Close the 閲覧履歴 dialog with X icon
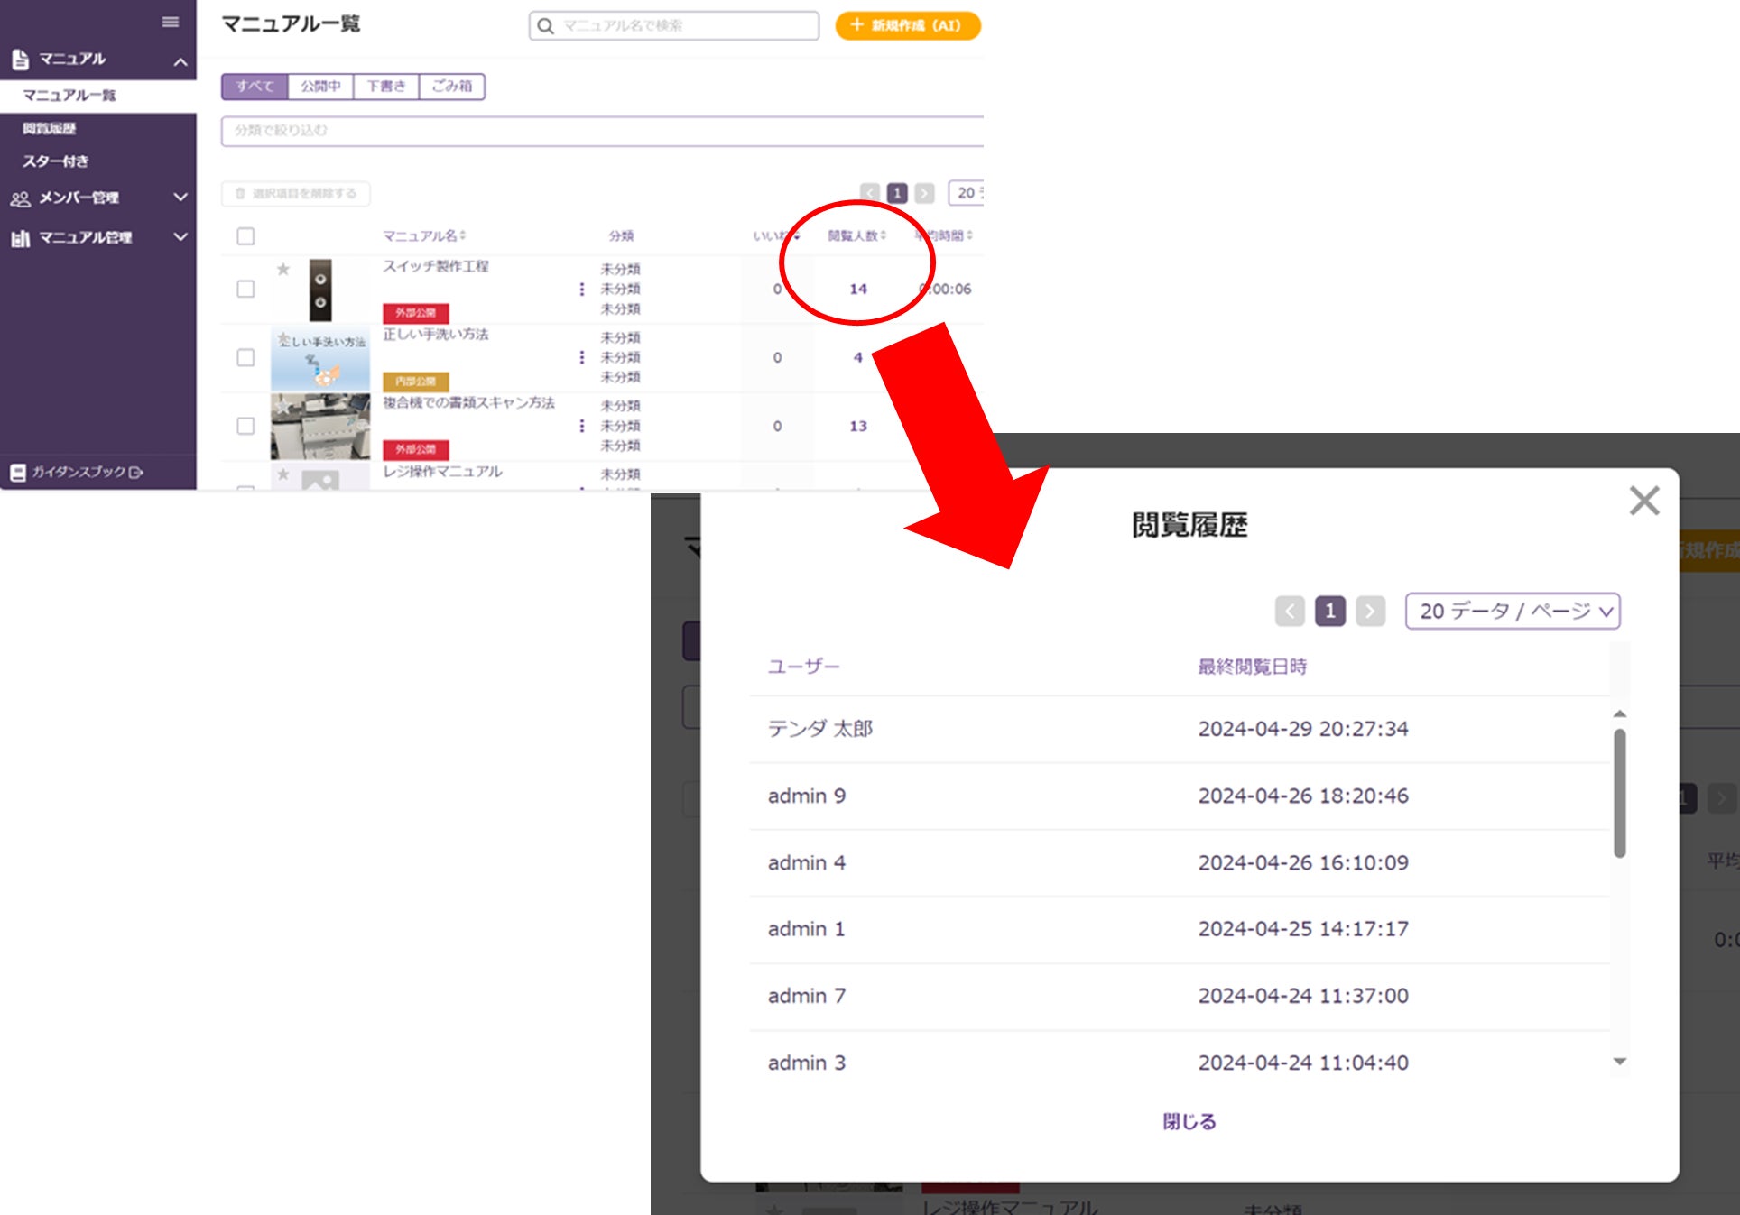The width and height of the screenshot is (1740, 1215). pos(1643,501)
